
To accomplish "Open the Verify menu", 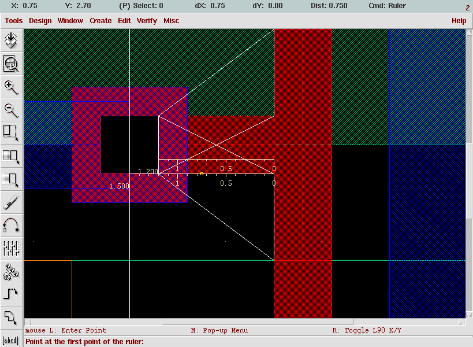I will [x=147, y=21].
